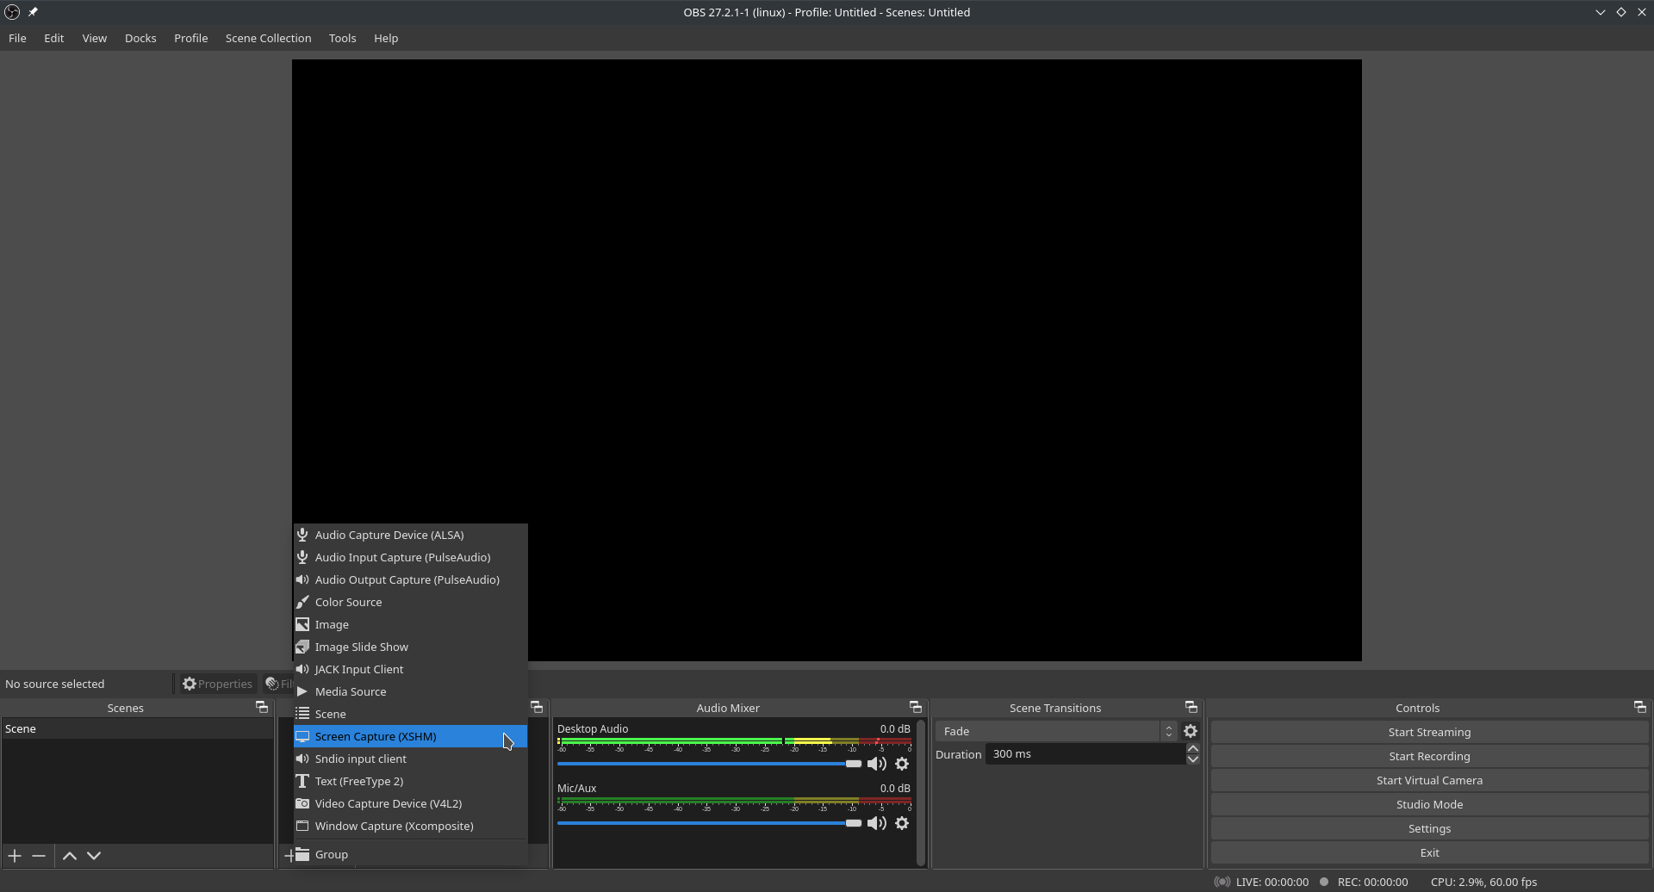Open the Edit menu
Viewport: 1654px width, 892px height.
(x=54, y=38)
